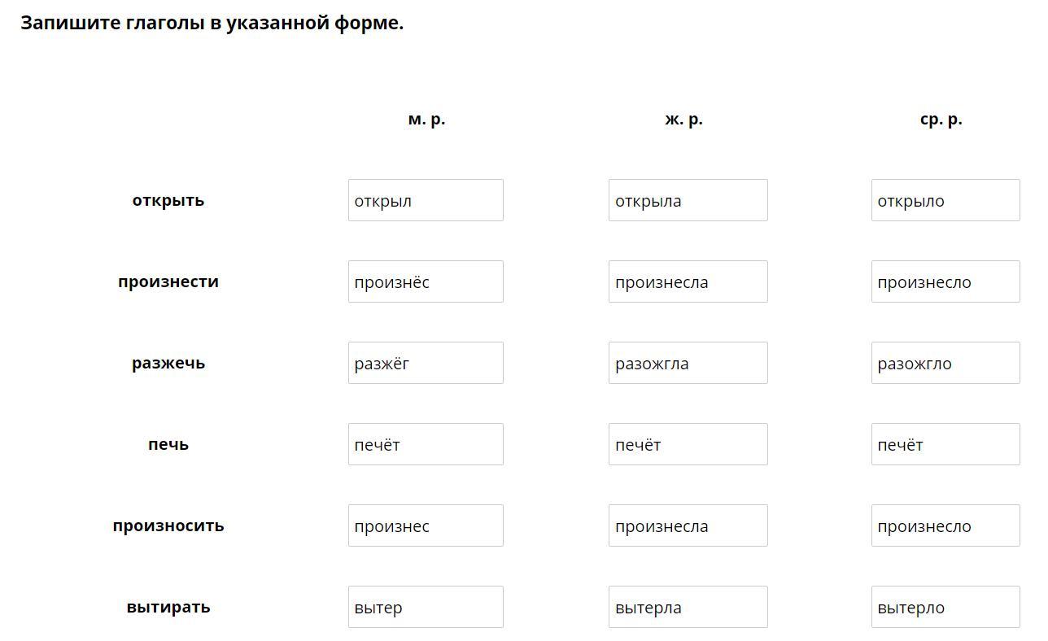Click the field containing разжёг
Image resolution: width=1048 pixels, height=641 pixels.
(x=426, y=363)
